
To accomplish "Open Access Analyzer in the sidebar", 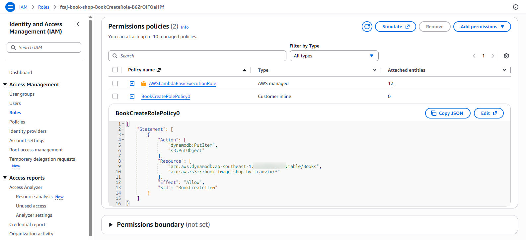I will 26,187.
